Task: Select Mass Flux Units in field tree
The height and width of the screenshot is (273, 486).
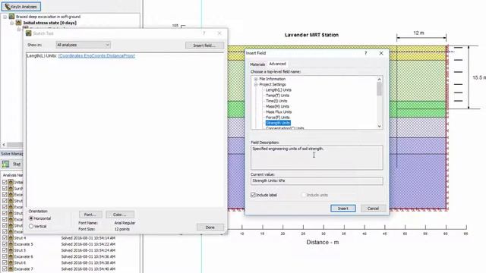Action: click(279, 111)
